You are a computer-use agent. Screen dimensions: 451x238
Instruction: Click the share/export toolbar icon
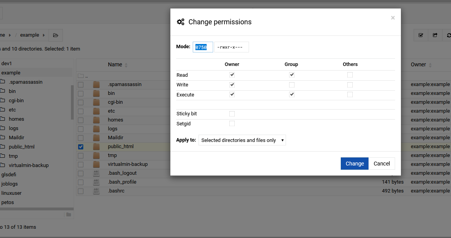point(435,35)
